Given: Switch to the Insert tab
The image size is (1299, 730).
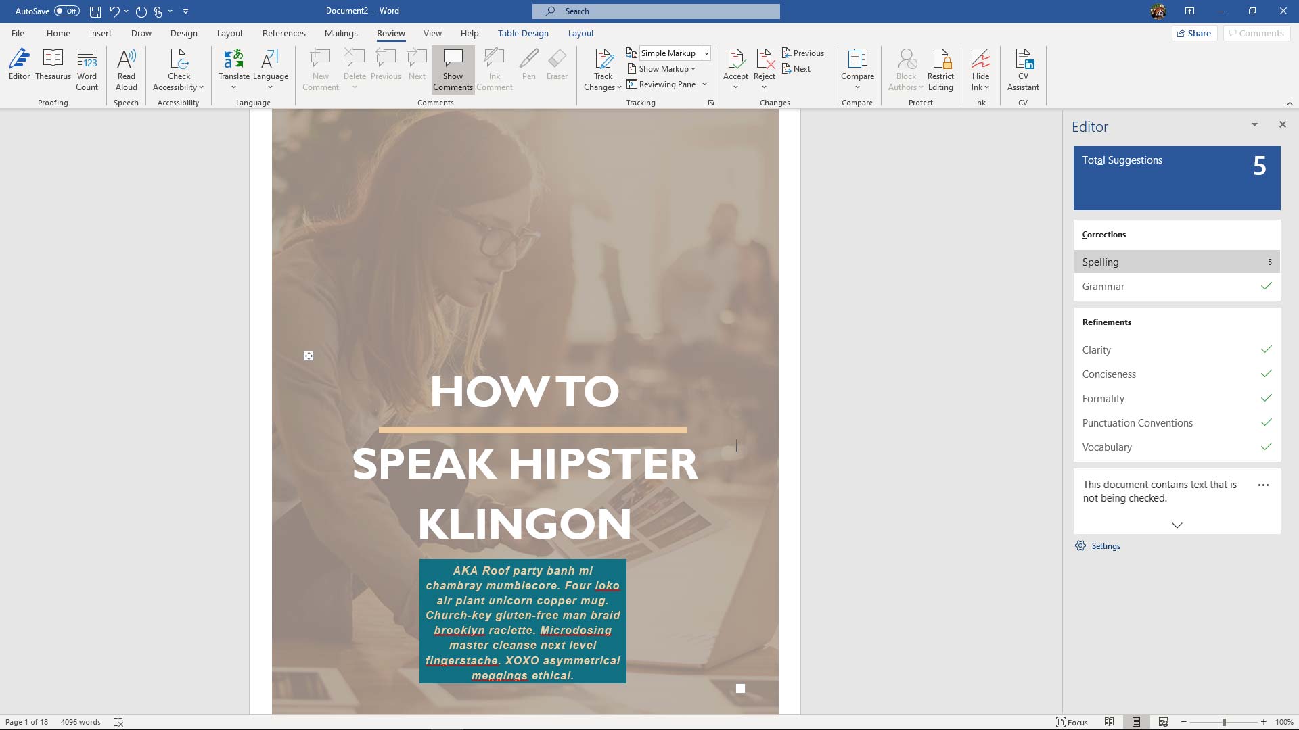Looking at the screenshot, I should tap(100, 33).
